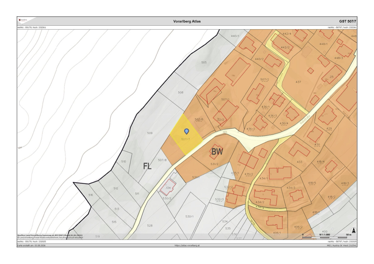Select parcel label 434/1

pos(264,178)
